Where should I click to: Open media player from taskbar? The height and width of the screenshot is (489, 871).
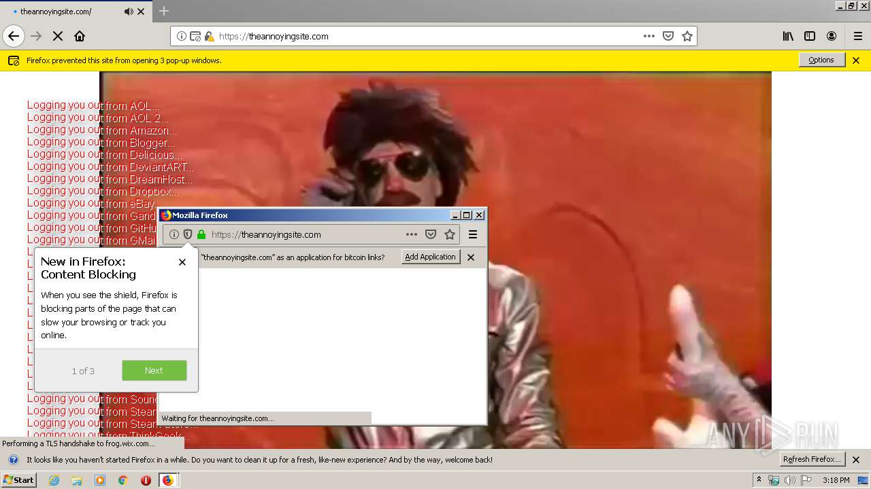(x=100, y=480)
